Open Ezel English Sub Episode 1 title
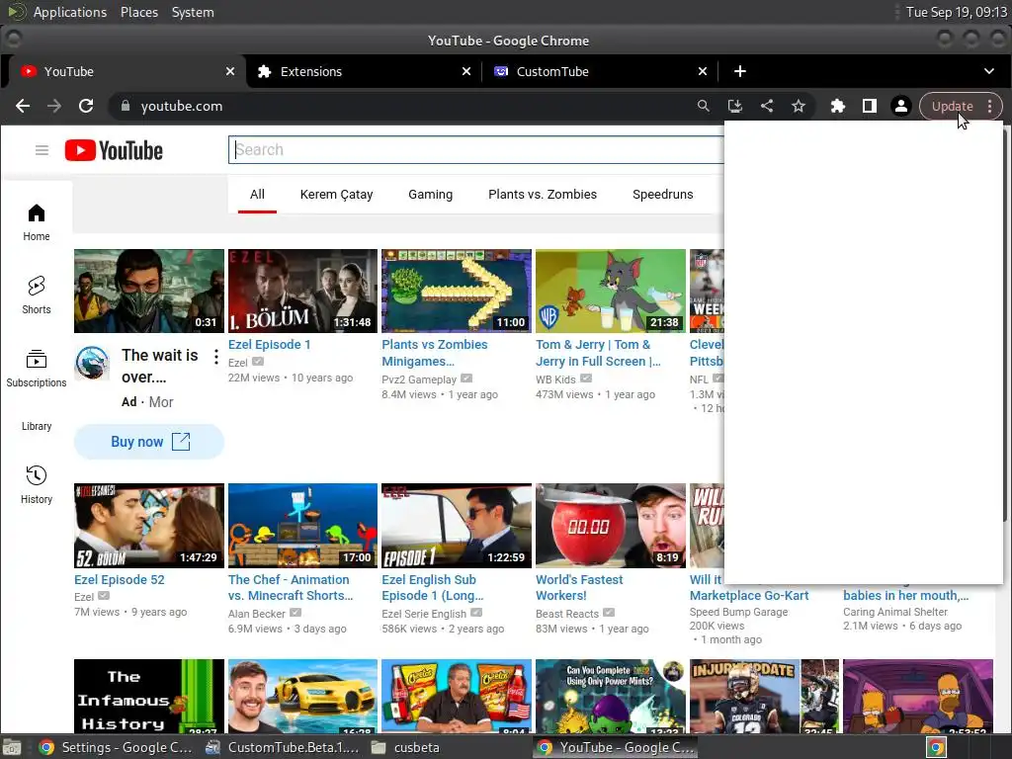This screenshot has width=1012, height=759. 433,587
